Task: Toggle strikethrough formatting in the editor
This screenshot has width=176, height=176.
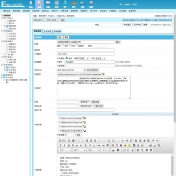Action: click(73, 145)
